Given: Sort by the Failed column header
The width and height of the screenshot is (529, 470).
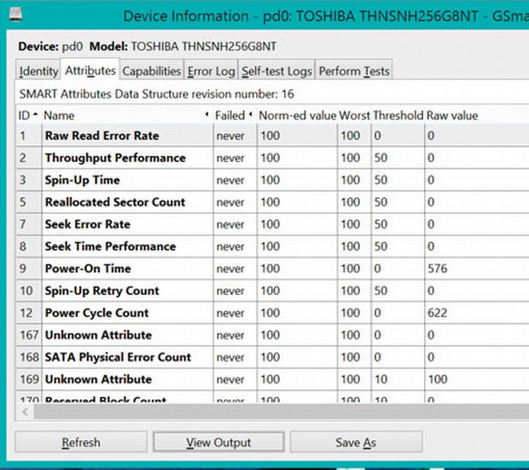Looking at the screenshot, I should coord(234,115).
